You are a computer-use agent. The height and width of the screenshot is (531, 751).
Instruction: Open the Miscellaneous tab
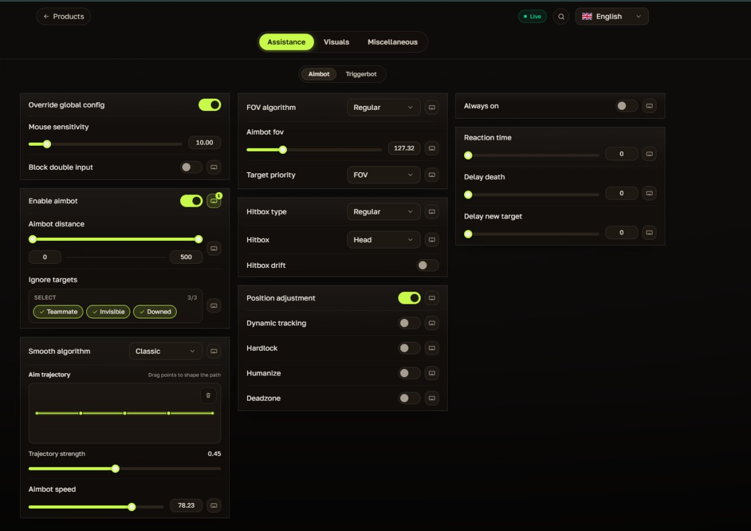[393, 42]
